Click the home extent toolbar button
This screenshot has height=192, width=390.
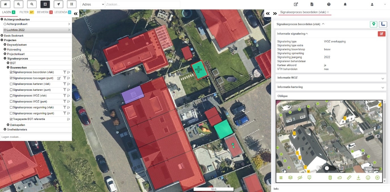click(x=6, y=4)
